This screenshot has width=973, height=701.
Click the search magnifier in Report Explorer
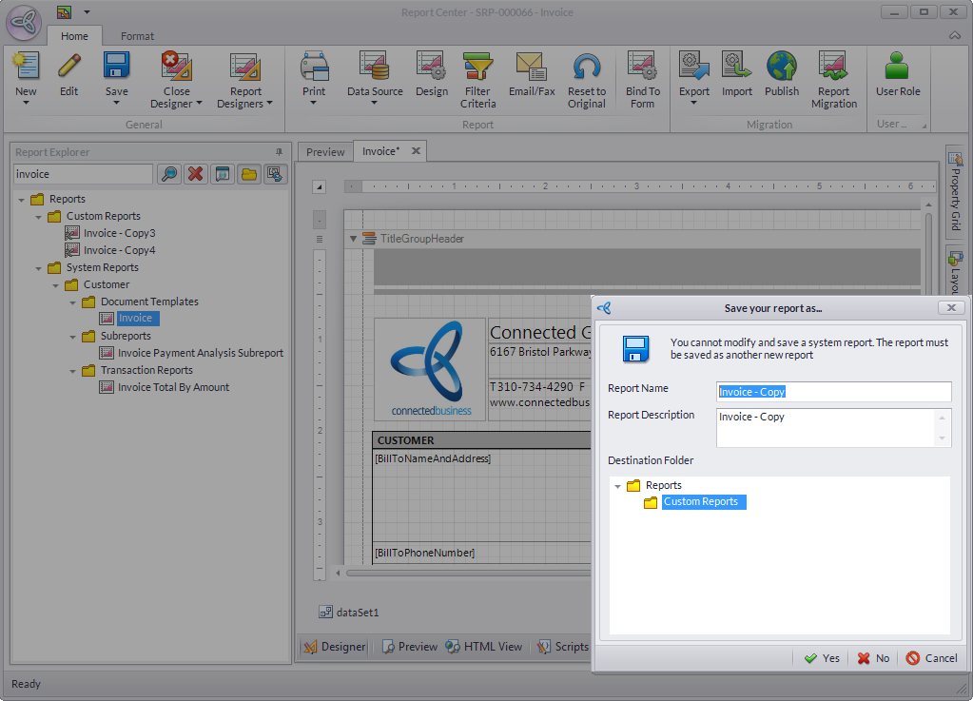click(168, 174)
